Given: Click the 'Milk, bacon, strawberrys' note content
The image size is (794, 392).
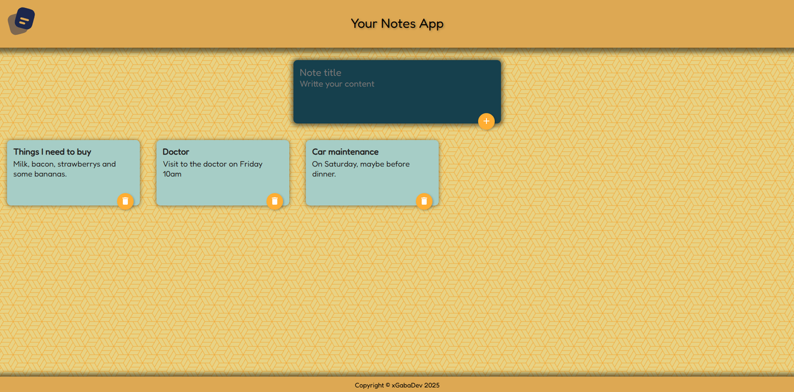Looking at the screenshot, I should pos(65,169).
